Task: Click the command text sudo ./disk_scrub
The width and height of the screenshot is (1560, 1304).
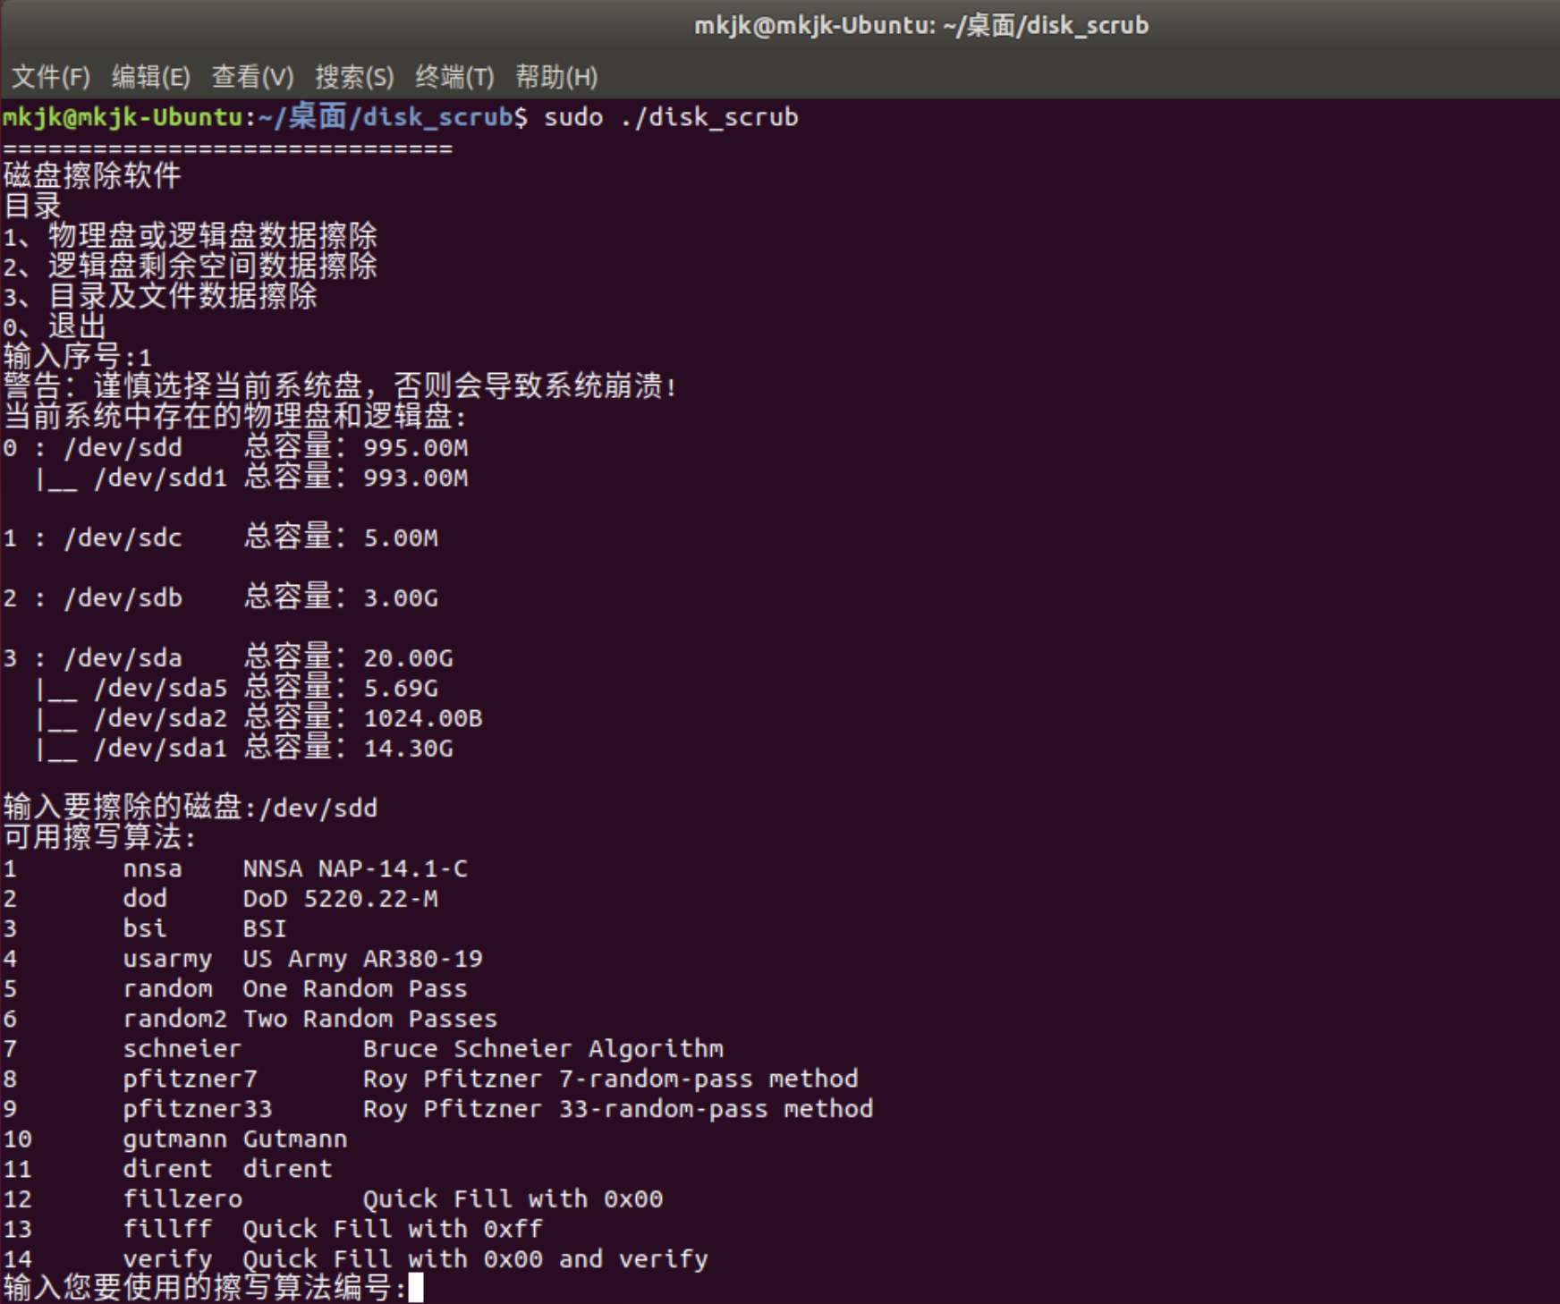Action: tap(671, 117)
